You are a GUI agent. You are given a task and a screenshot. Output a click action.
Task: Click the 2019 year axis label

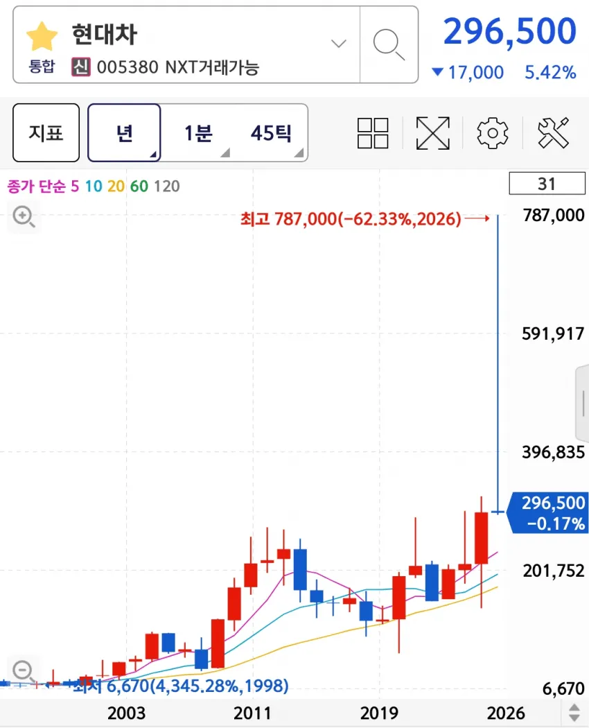(x=379, y=713)
